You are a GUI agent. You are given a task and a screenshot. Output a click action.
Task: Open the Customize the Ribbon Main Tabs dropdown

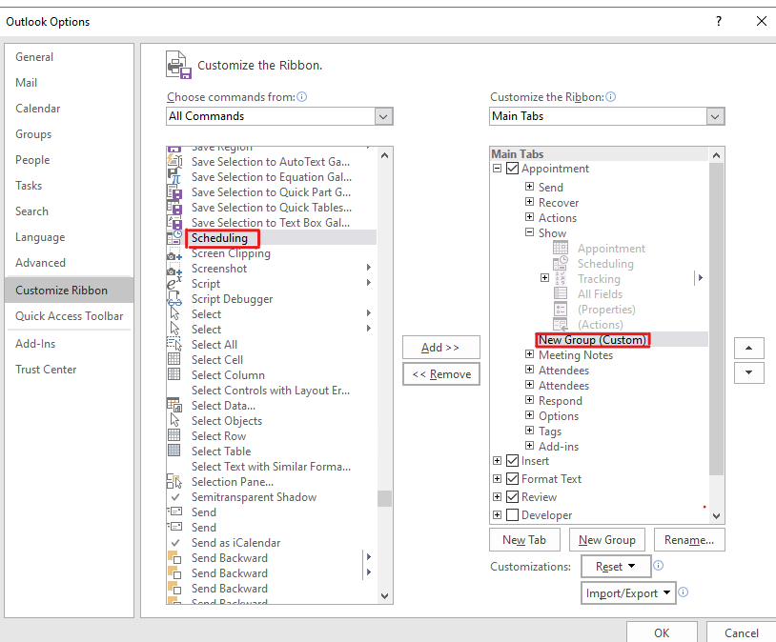coord(715,116)
